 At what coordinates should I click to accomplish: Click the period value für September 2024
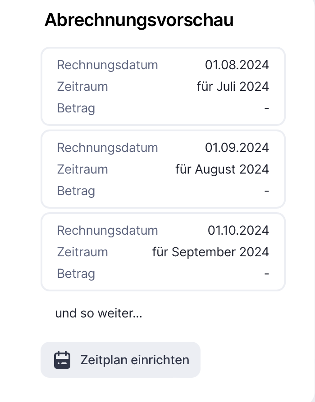(x=210, y=252)
